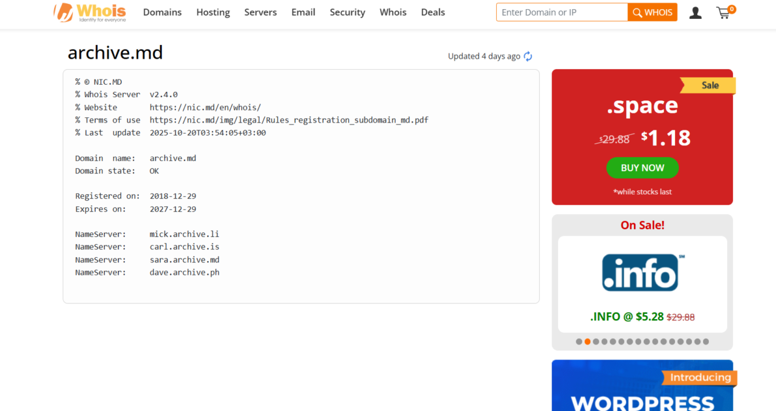The width and height of the screenshot is (776, 411).
Task: Click the Domain name value archive.md
Action: tap(173, 159)
